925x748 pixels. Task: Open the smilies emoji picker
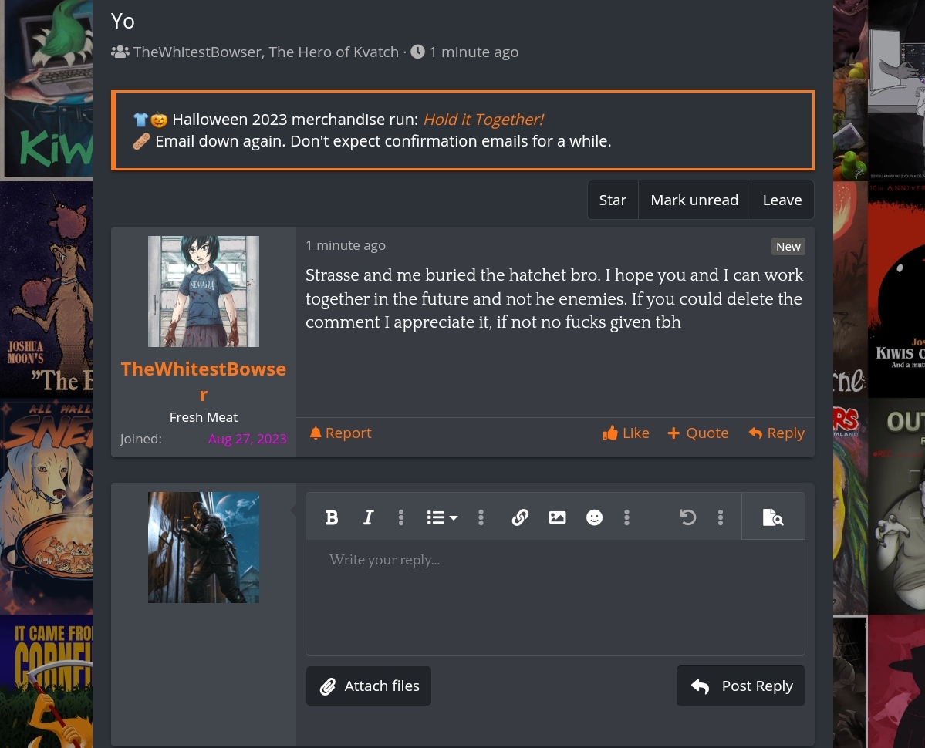594,517
